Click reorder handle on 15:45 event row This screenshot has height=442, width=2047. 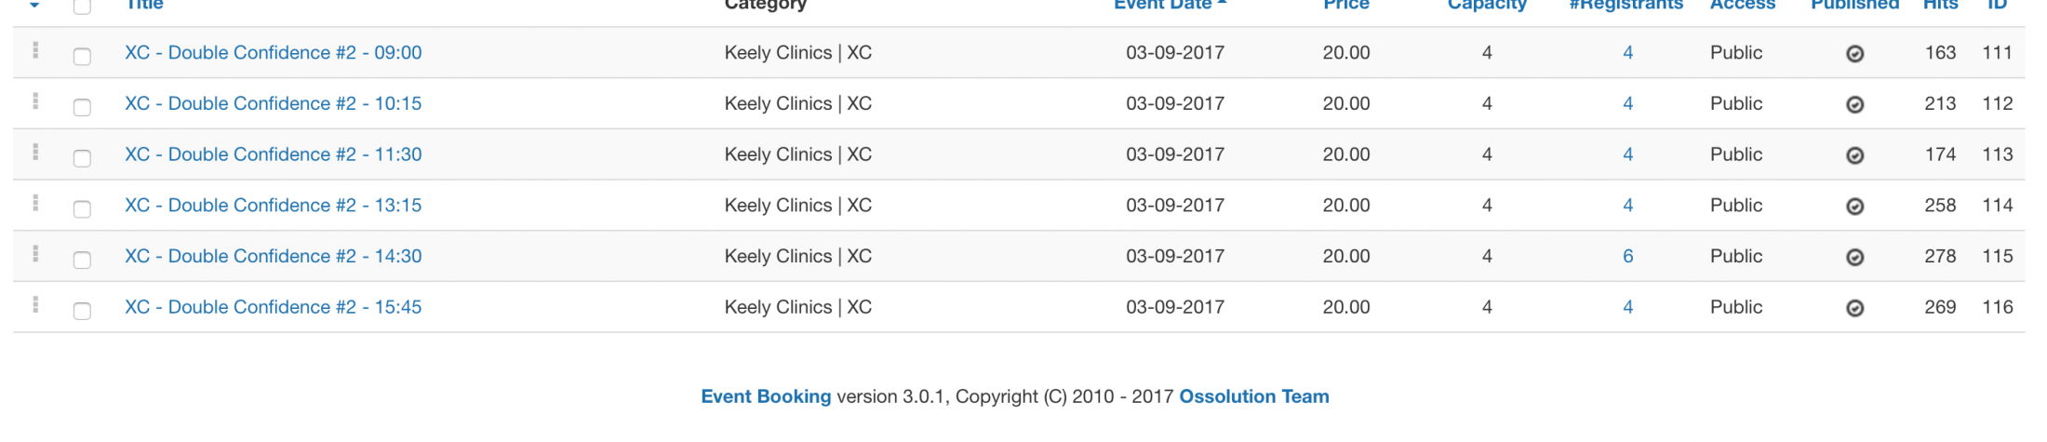tap(35, 305)
